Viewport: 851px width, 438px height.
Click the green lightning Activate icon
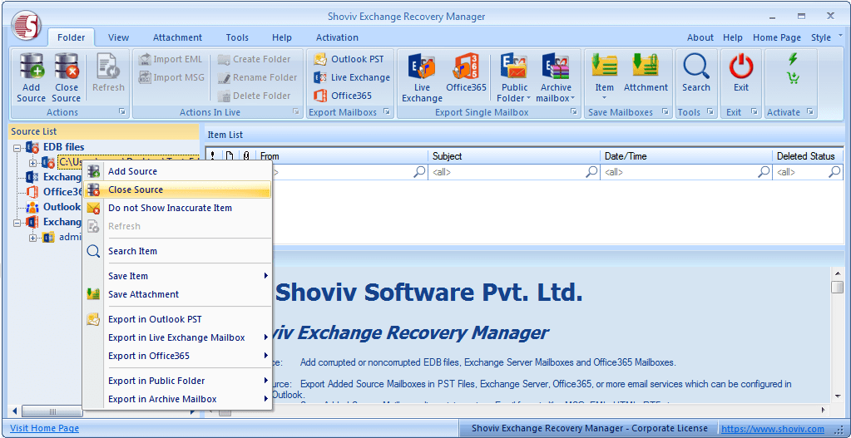[793, 59]
